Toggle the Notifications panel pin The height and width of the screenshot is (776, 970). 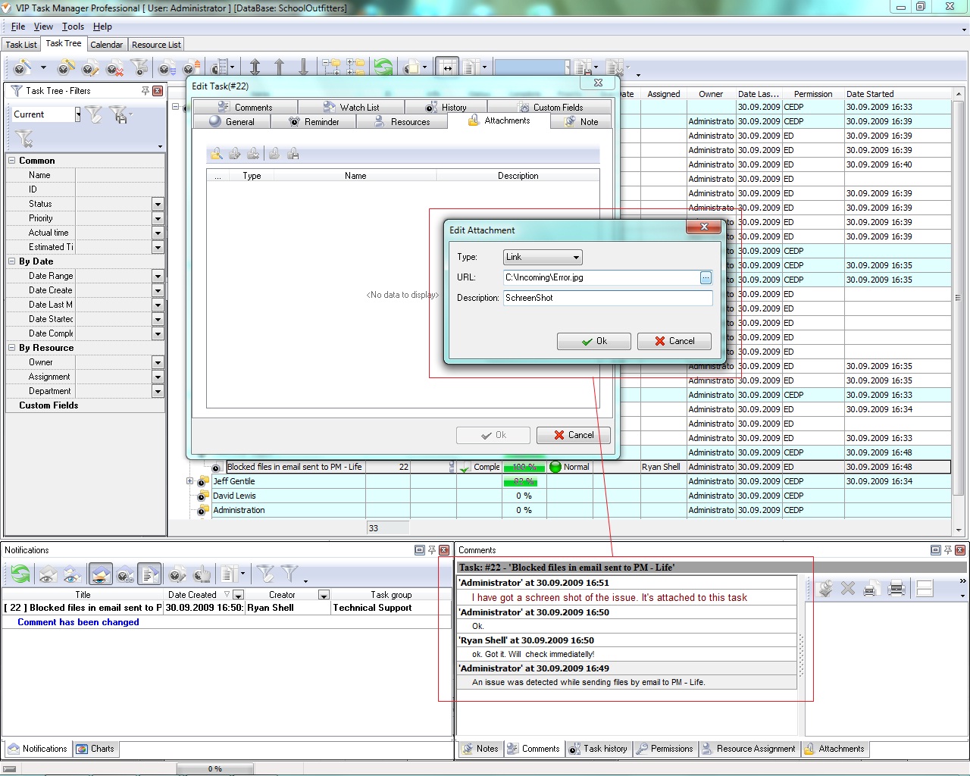tap(432, 550)
